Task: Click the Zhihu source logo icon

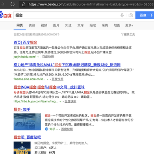Action: pos(46,129)
